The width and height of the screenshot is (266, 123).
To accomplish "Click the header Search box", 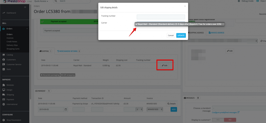I will coord(72,1).
